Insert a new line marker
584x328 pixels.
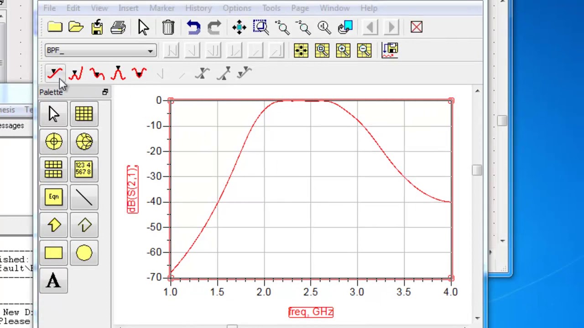tap(76, 73)
